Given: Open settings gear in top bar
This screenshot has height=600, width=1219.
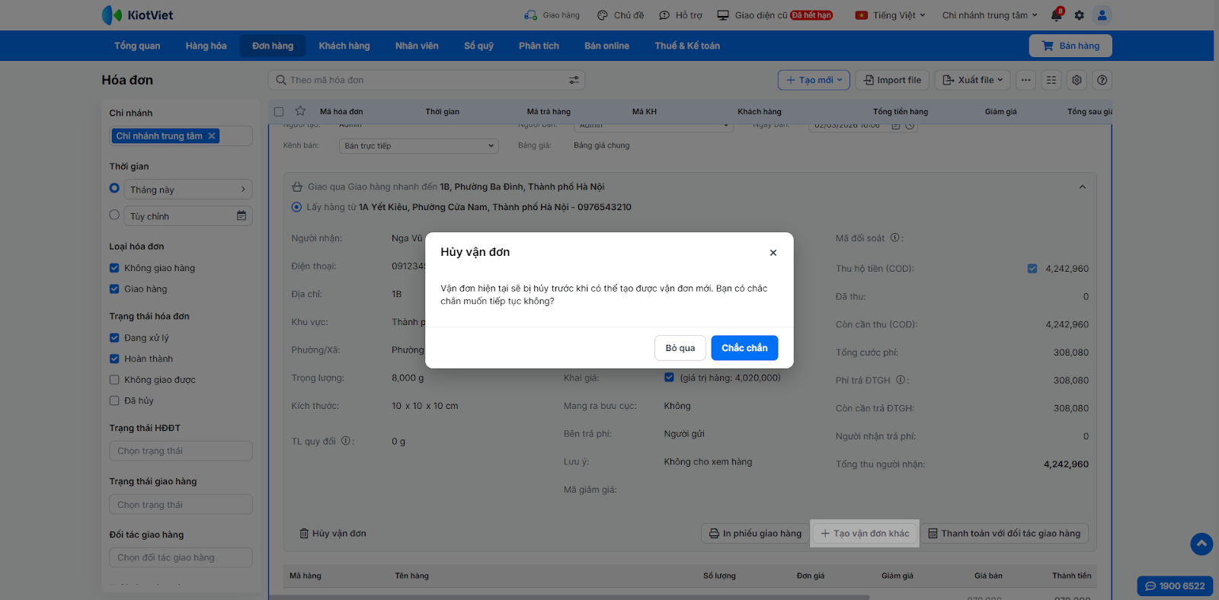Looking at the screenshot, I should coord(1079,15).
